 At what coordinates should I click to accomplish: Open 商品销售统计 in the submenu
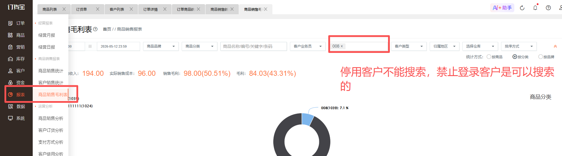pos(51,71)
